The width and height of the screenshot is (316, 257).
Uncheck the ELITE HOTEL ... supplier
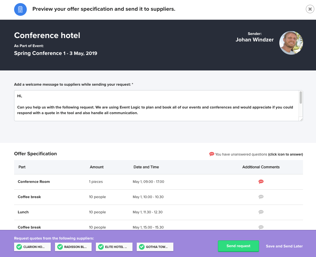[x=114, y=247]
